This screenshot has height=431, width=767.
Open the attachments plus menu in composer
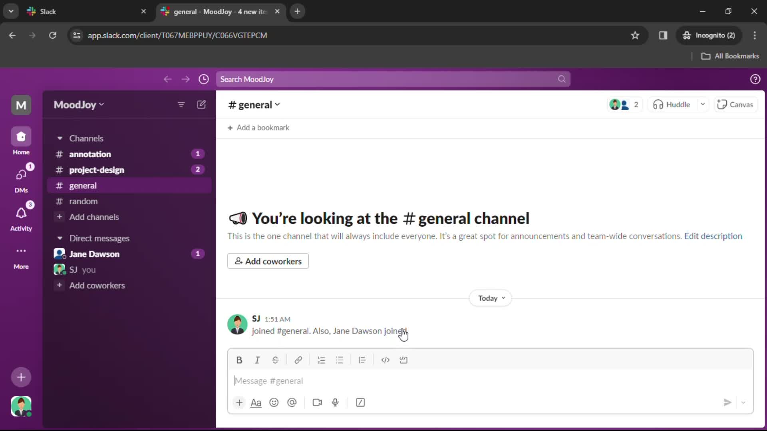point(239,402)
